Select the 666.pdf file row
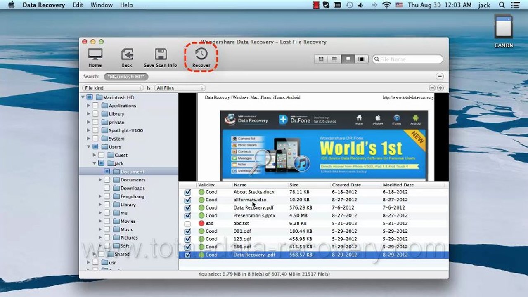The image size is (528, 297). coord(313,247)
